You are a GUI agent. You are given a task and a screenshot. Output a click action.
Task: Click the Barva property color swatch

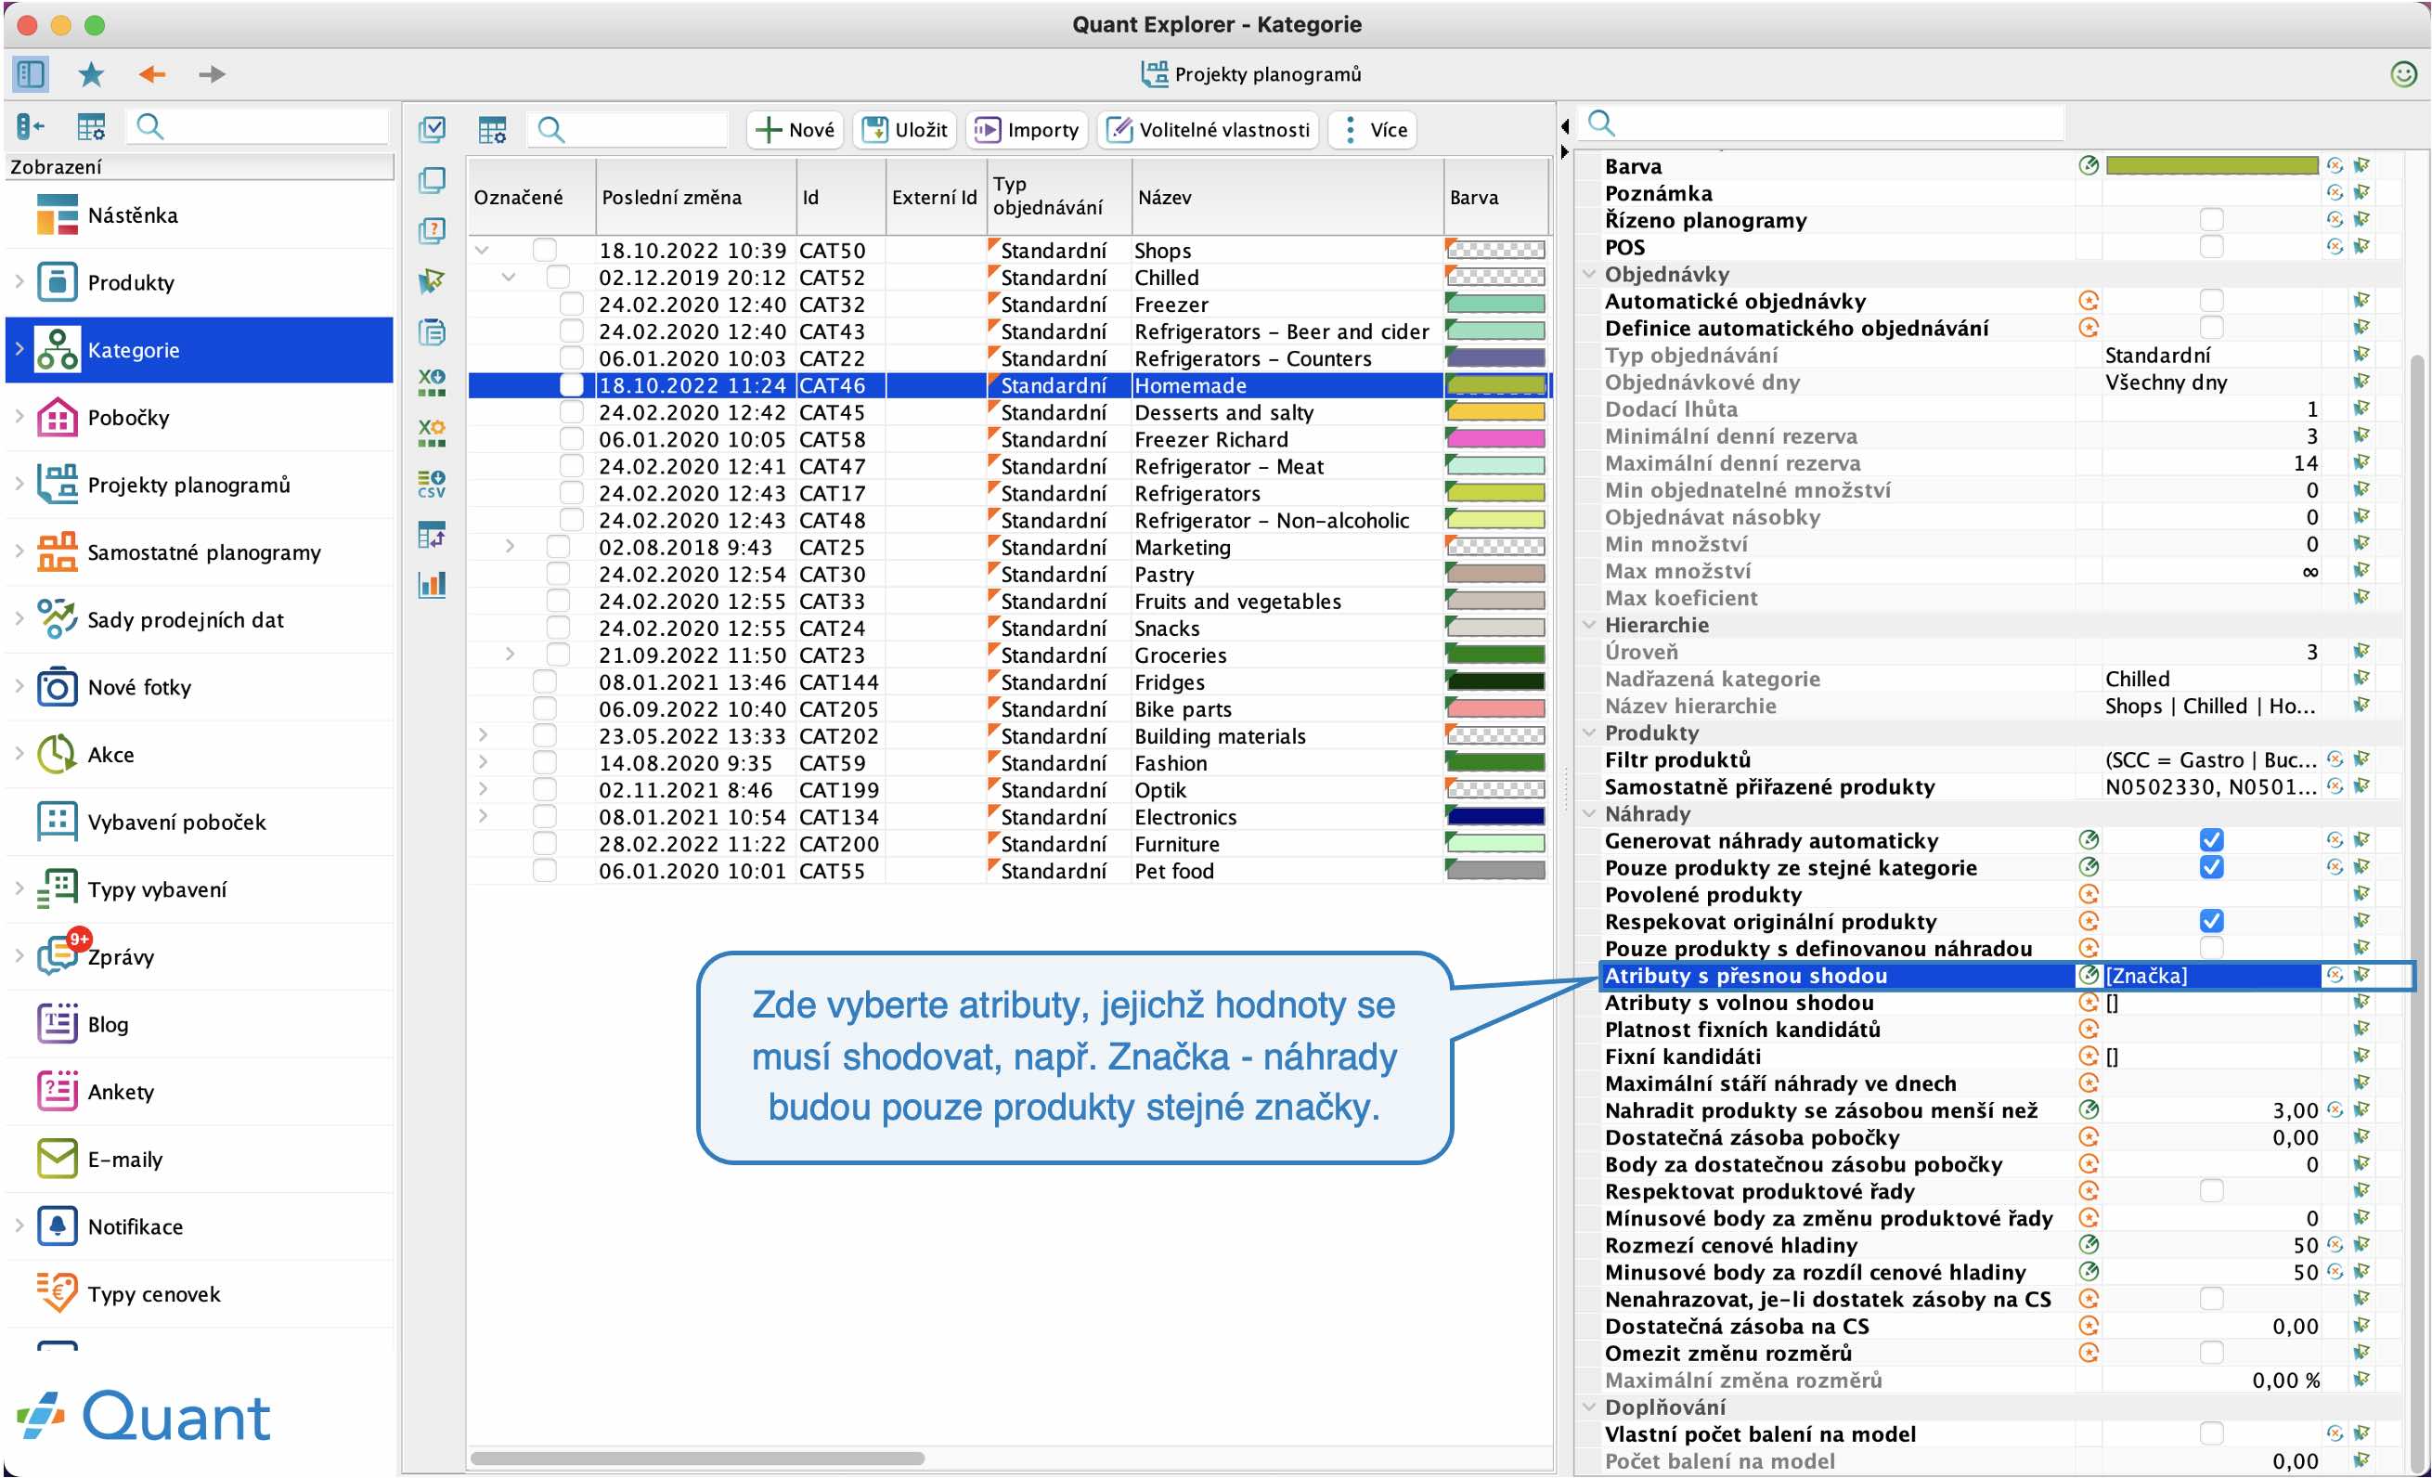click(x=2211, y=165)
